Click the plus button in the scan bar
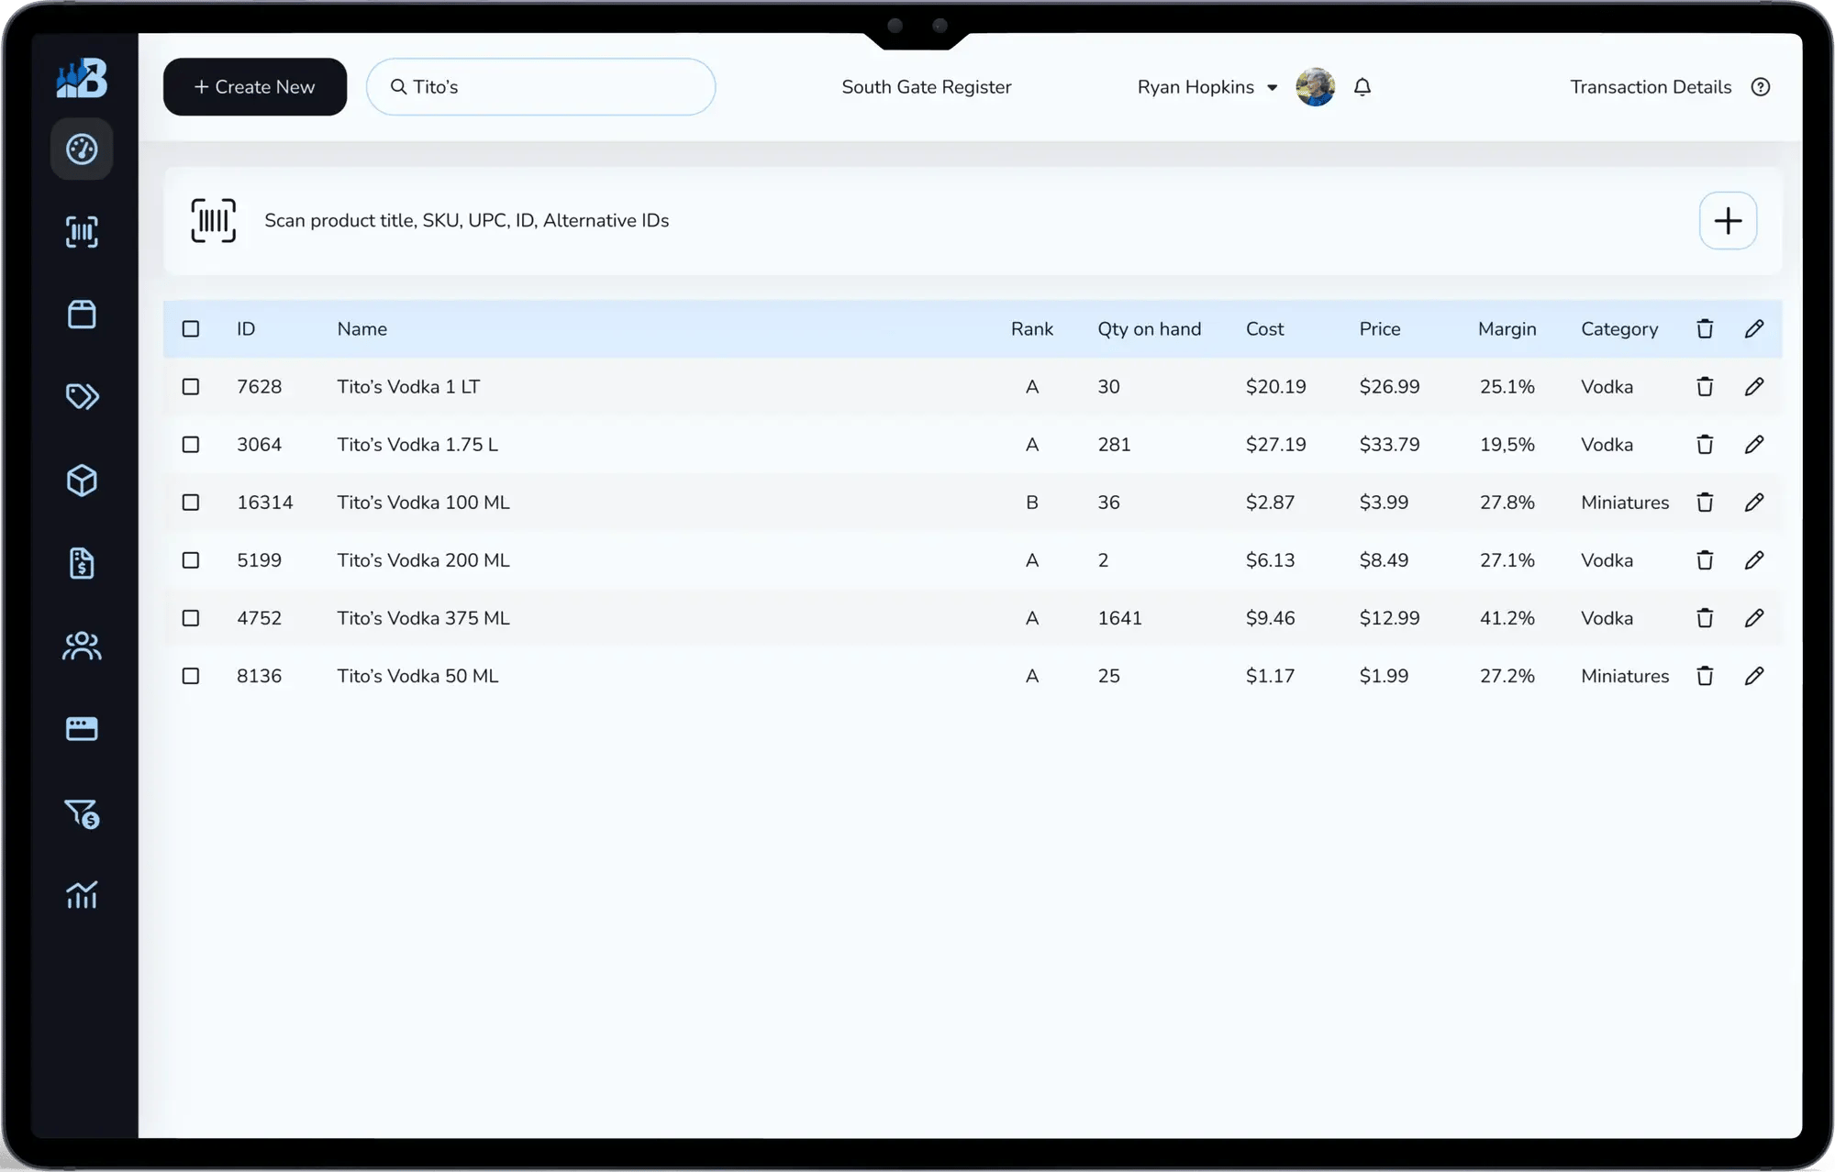 click(x=1728, y=220)
